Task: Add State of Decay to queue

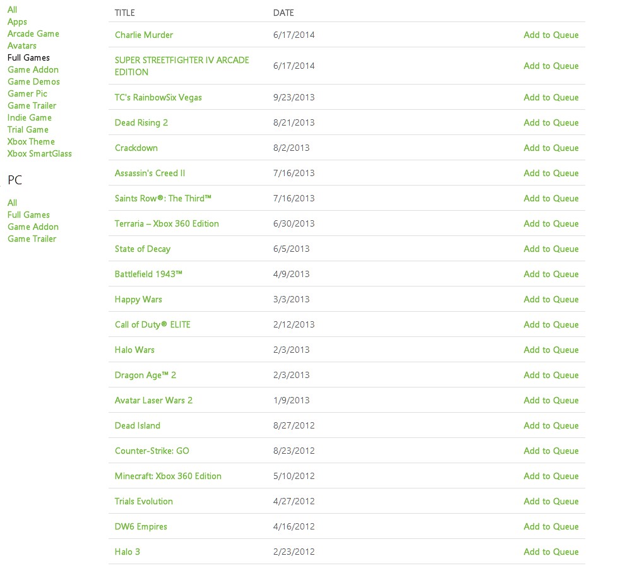Action: coord(551,249)
